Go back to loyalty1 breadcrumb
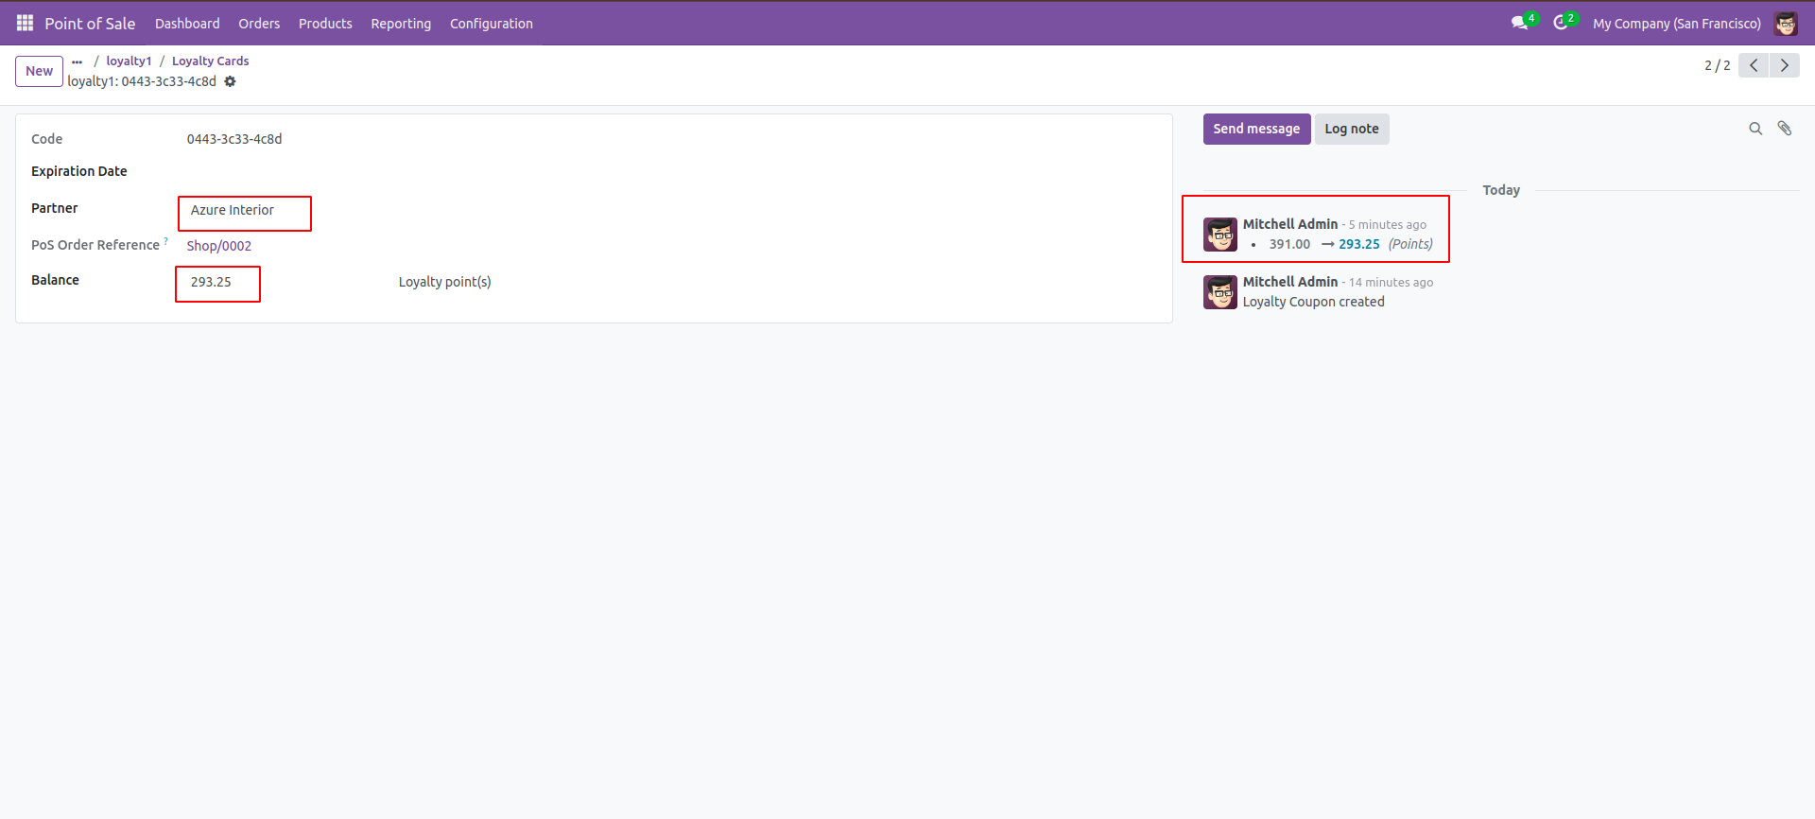The height and width of the screenshot is (819, 1815). tap(129, 61)
